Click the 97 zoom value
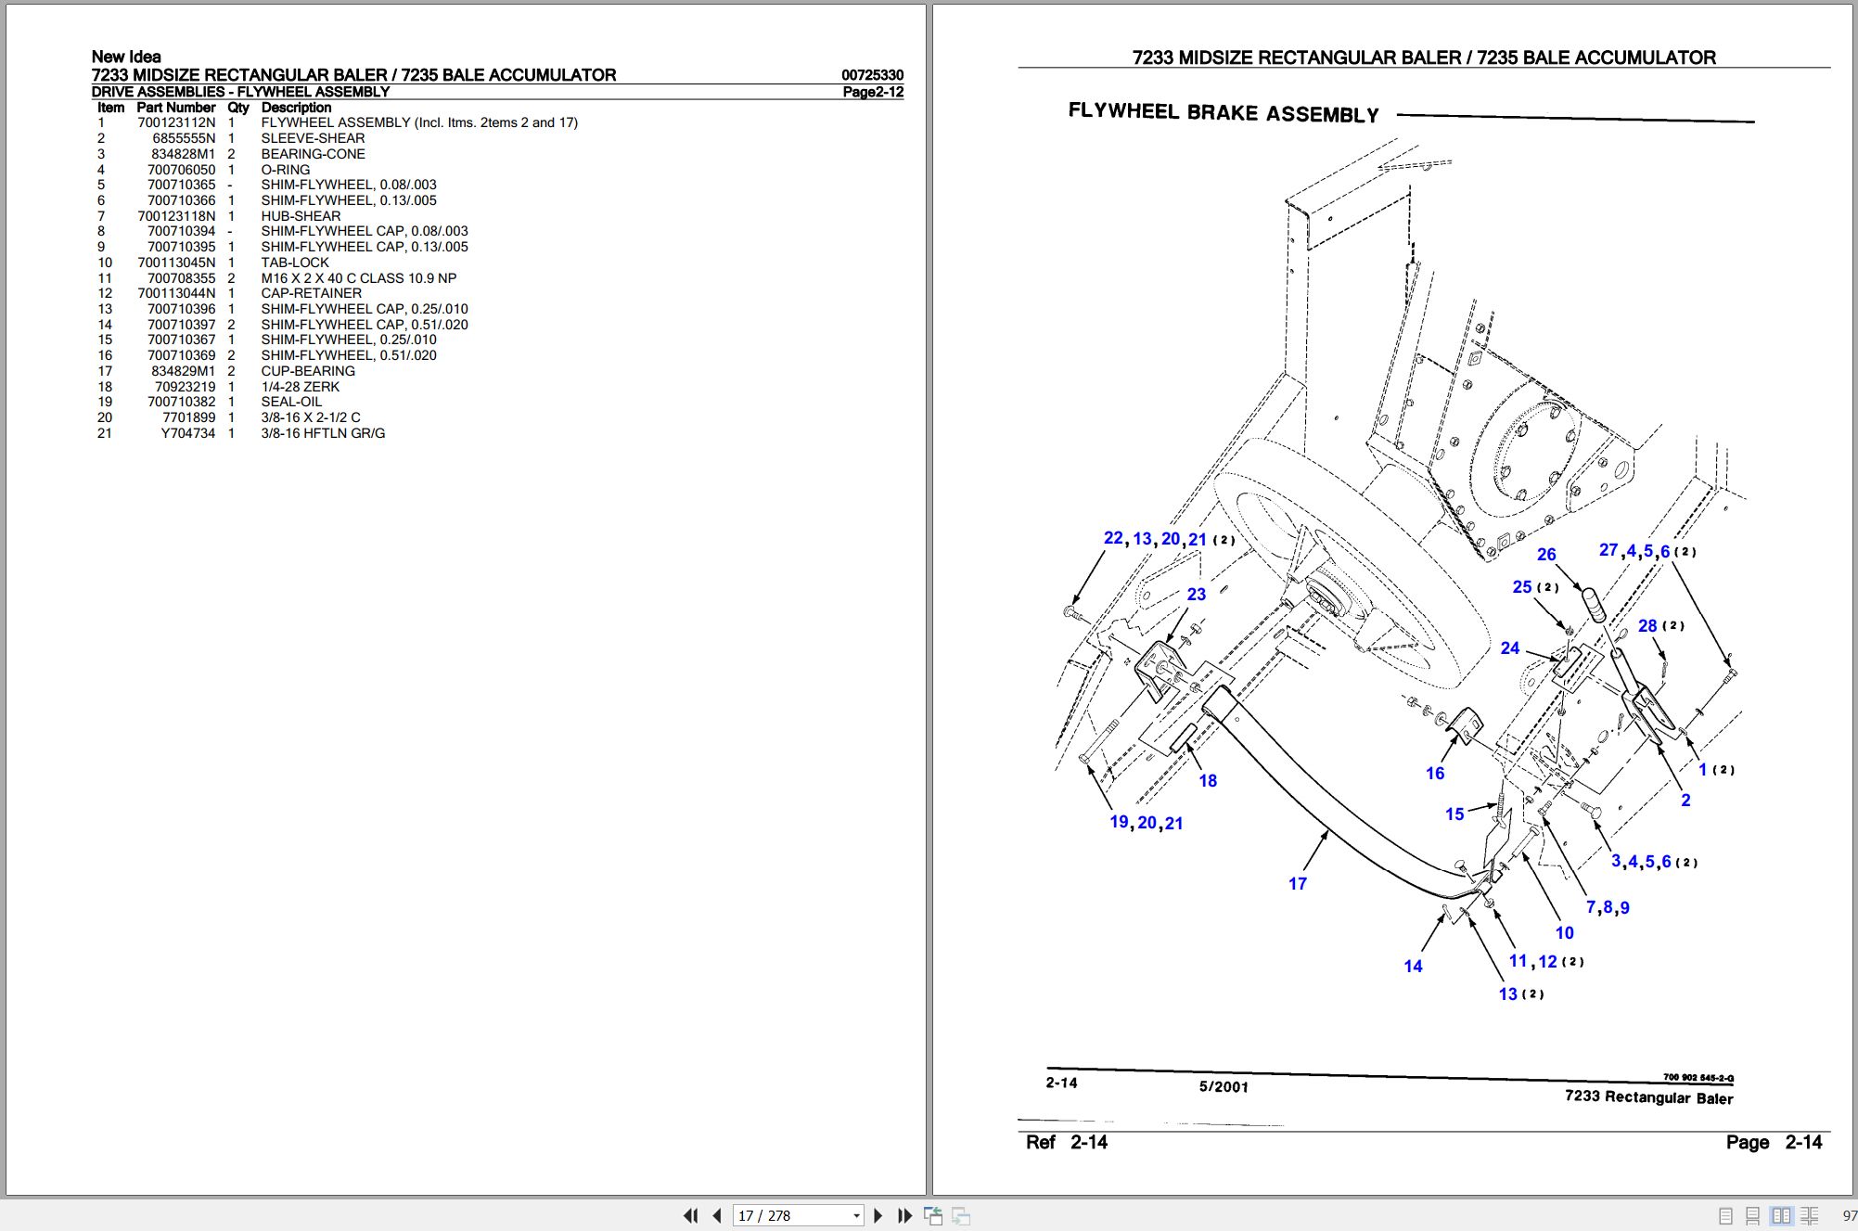 (x=1849, y=1216)
